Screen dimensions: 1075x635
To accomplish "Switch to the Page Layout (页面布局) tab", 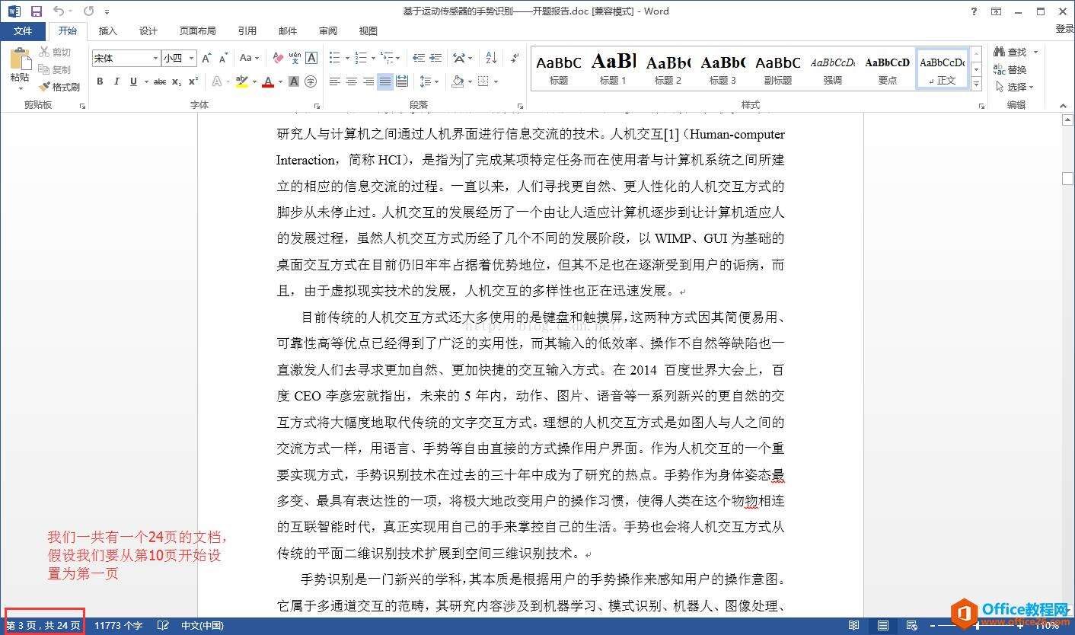I will [198, 31].
